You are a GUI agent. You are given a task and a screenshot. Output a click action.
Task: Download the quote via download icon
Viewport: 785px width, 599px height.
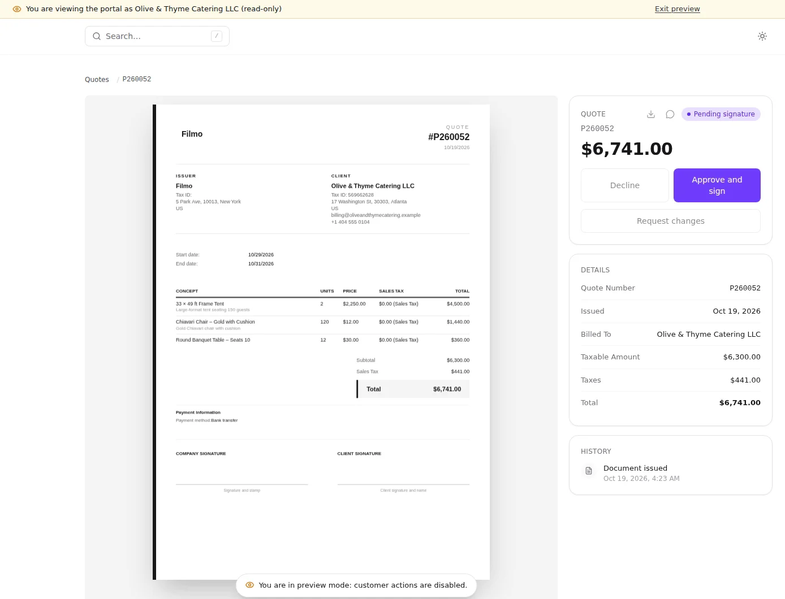point(651,114)
